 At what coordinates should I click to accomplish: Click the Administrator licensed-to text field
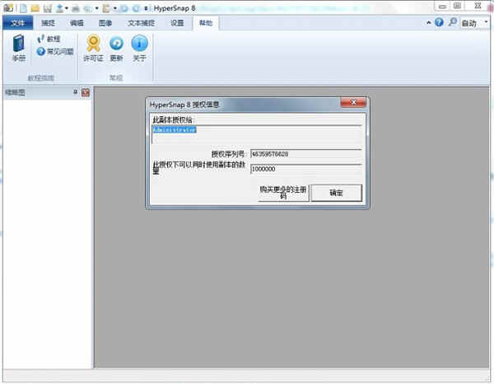256,134
